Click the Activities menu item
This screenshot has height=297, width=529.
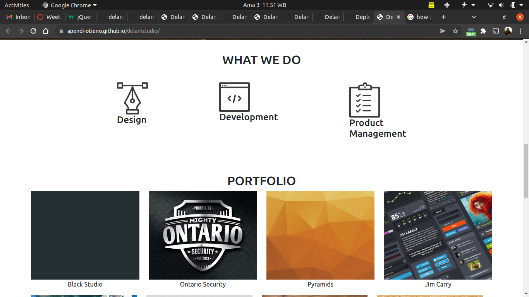(x=17, y=5)
